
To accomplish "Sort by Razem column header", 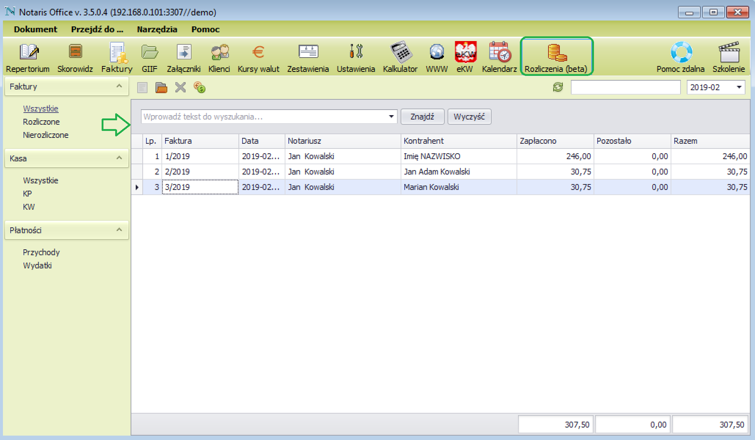I will (711, 141).
